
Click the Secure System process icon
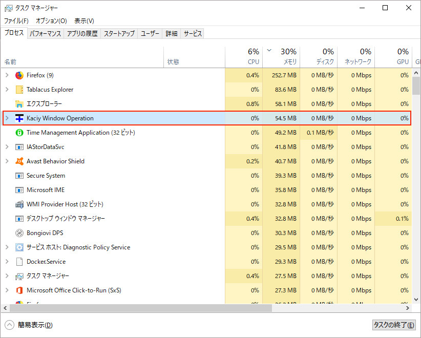19,176
